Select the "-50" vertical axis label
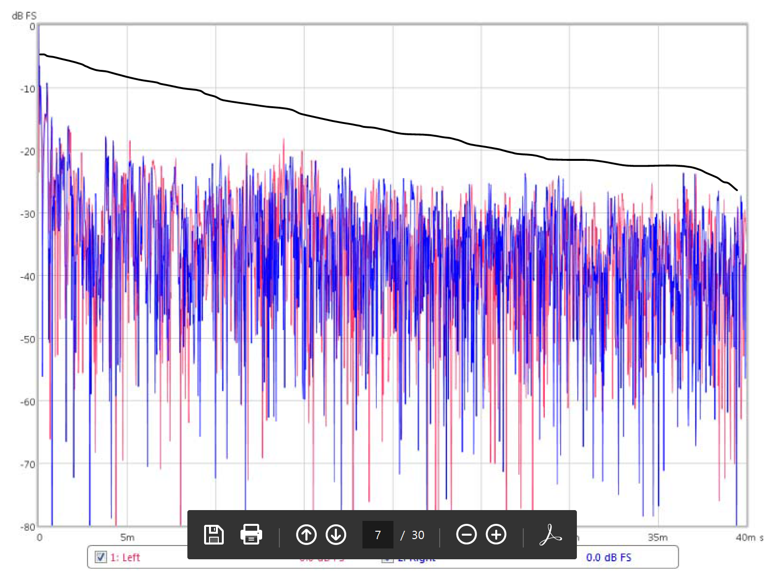Screen dimensions: 780x576 click(x=28, y=339)
